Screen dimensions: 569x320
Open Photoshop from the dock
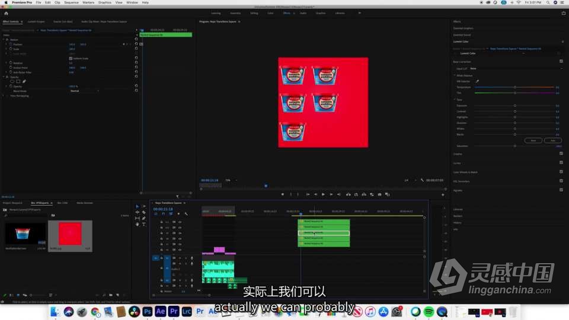click(x=148, y=312)
